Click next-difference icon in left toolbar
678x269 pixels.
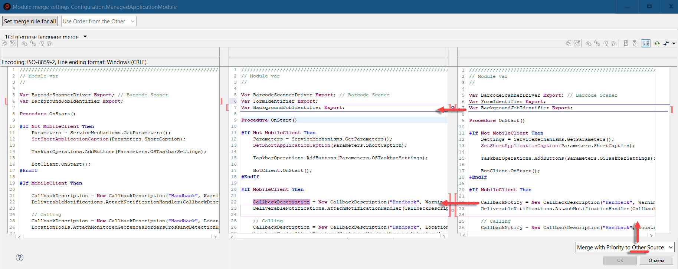tap(24, 43)
